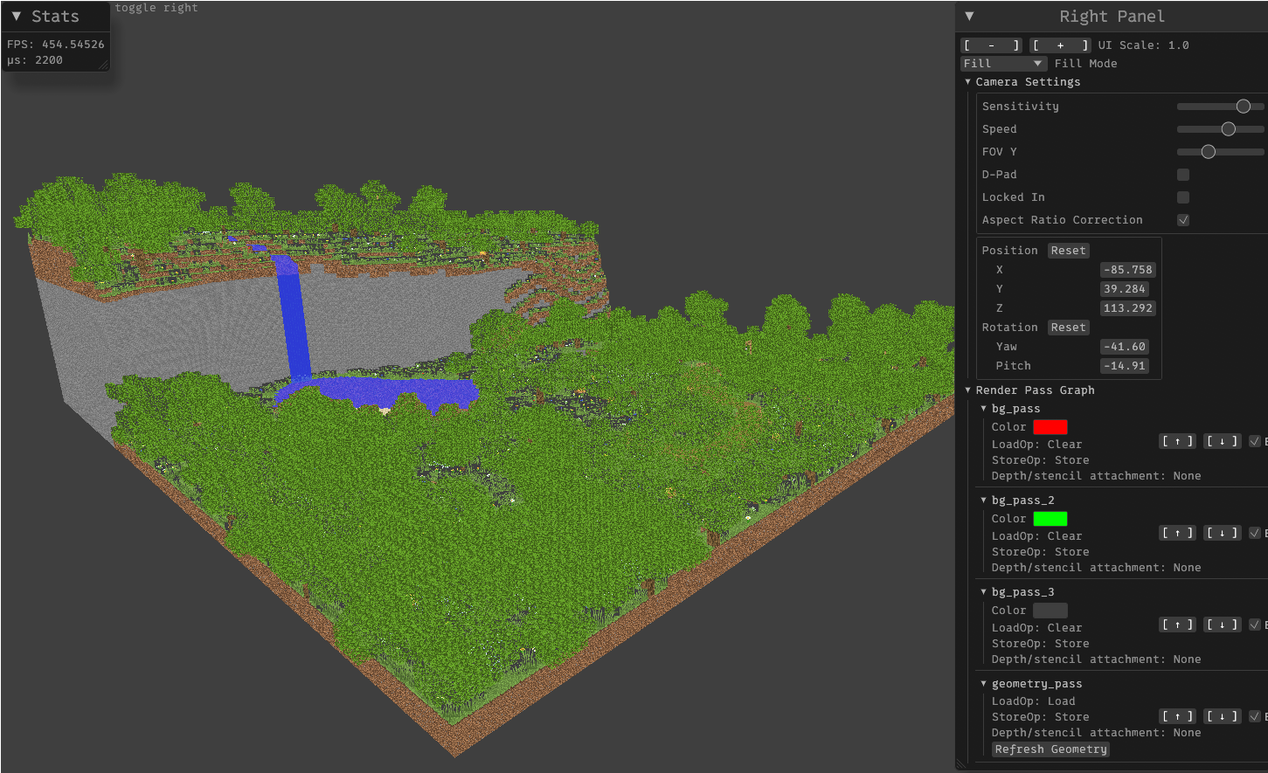Reset the camera Rotation
Image resolution: width=1268 pixels, height=773 pixels.
[x=1068, y=327]
